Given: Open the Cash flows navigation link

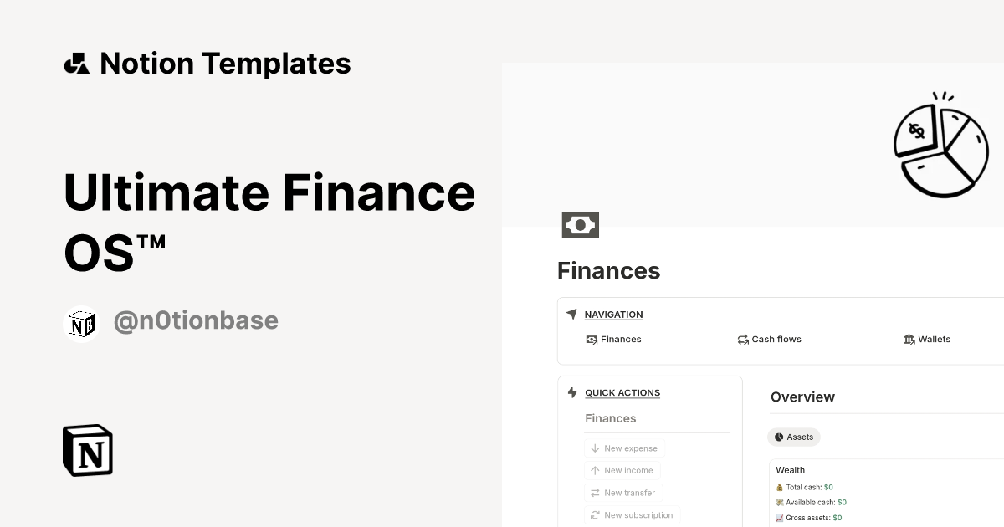Looking at the screenshot, I should point(776,339).
